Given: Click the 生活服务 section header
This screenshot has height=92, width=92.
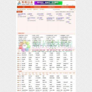Looking at the screenshot, I should tap(20, 71).
